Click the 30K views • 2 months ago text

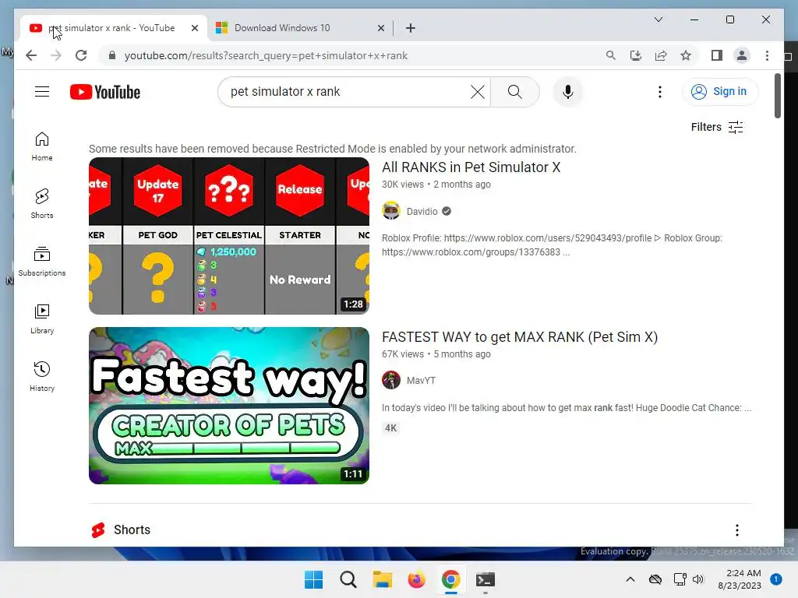point(436,185)
